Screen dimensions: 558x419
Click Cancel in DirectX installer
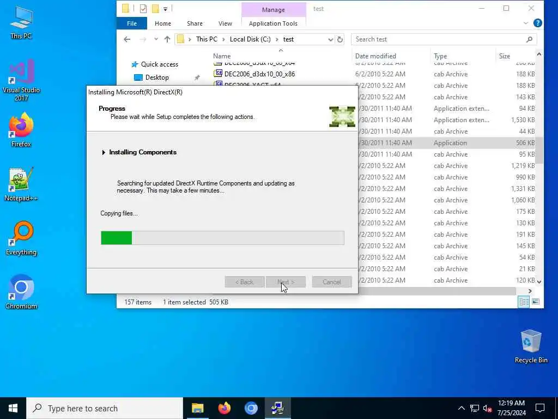[332, 282]
